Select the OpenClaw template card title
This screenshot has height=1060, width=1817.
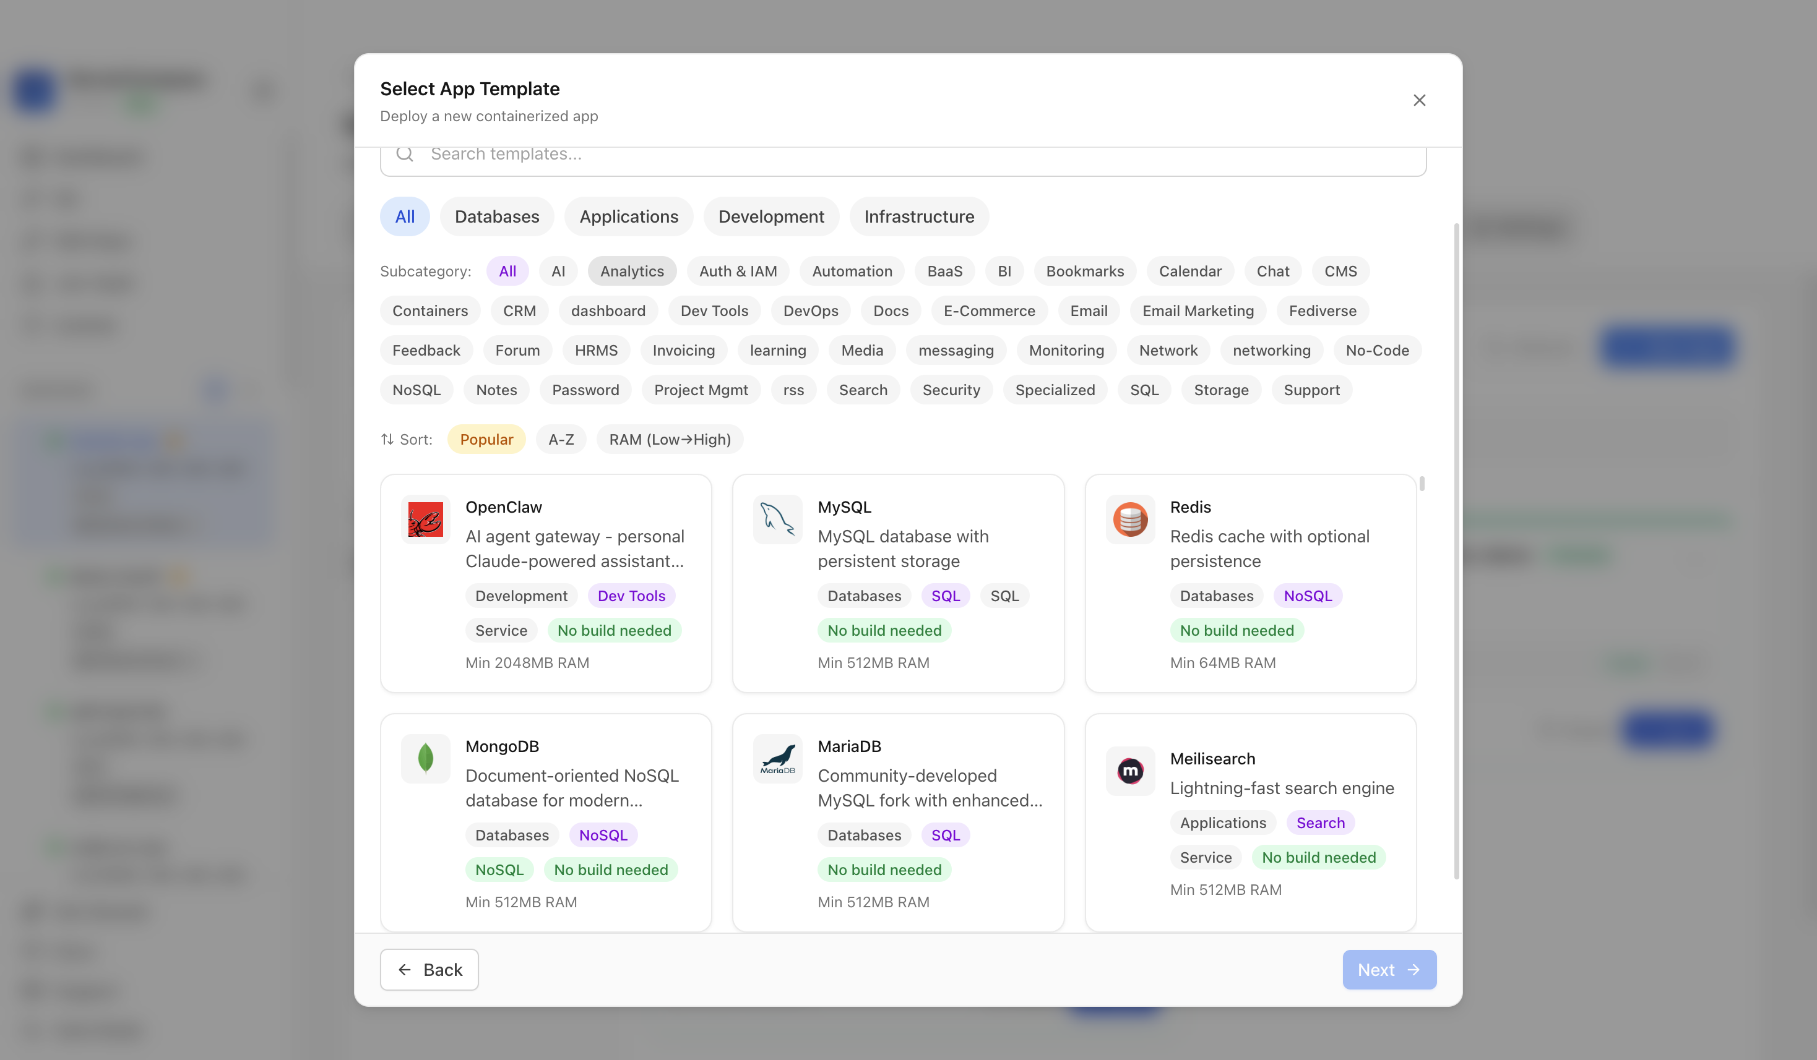pos(503,506)
